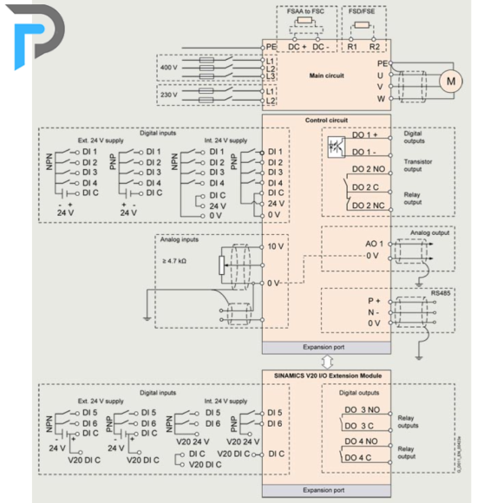This screenshot has height=503, width=503.
Task: Click the ground symbol left of Analog inputs
Action: coord(147,318)
